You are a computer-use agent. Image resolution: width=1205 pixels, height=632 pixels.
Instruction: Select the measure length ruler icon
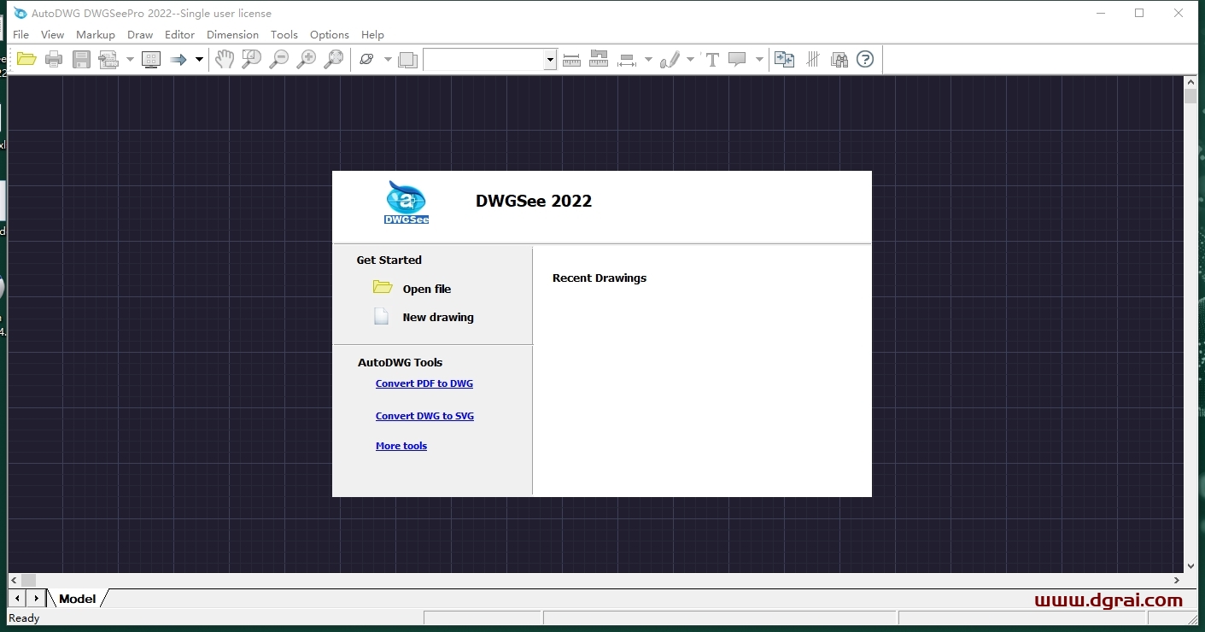click(572, 59)
